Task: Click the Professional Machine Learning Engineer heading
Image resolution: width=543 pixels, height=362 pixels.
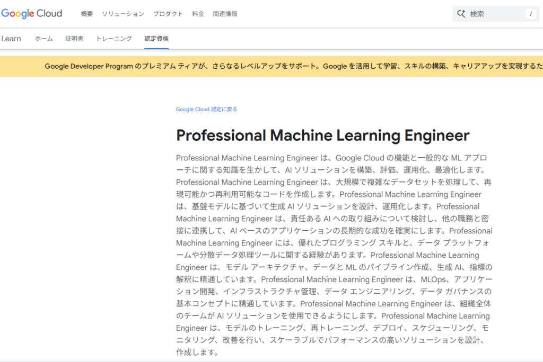Action: point(322,135)
